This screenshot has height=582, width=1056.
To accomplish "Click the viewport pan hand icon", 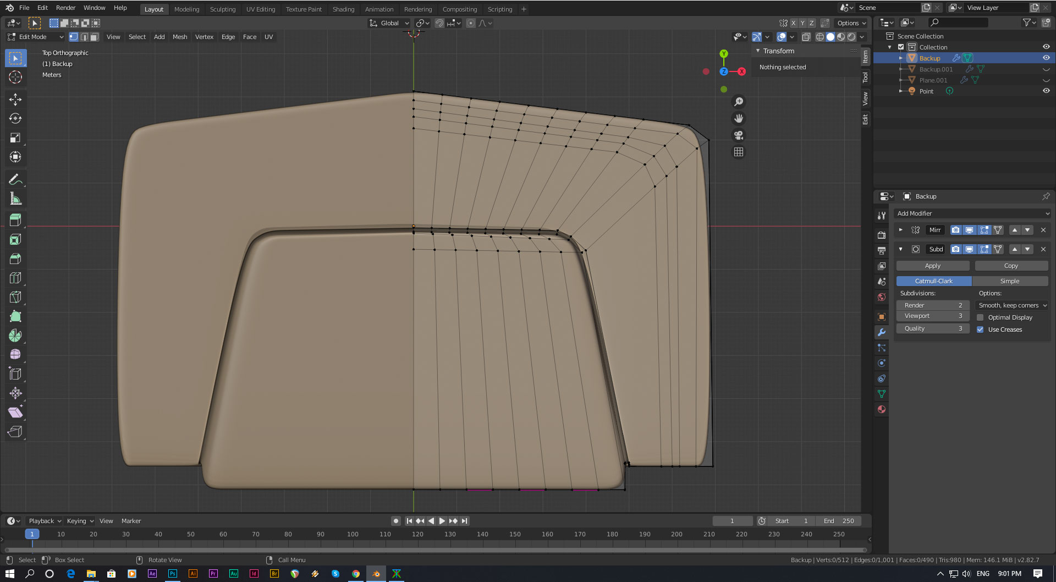I will 739,118.
